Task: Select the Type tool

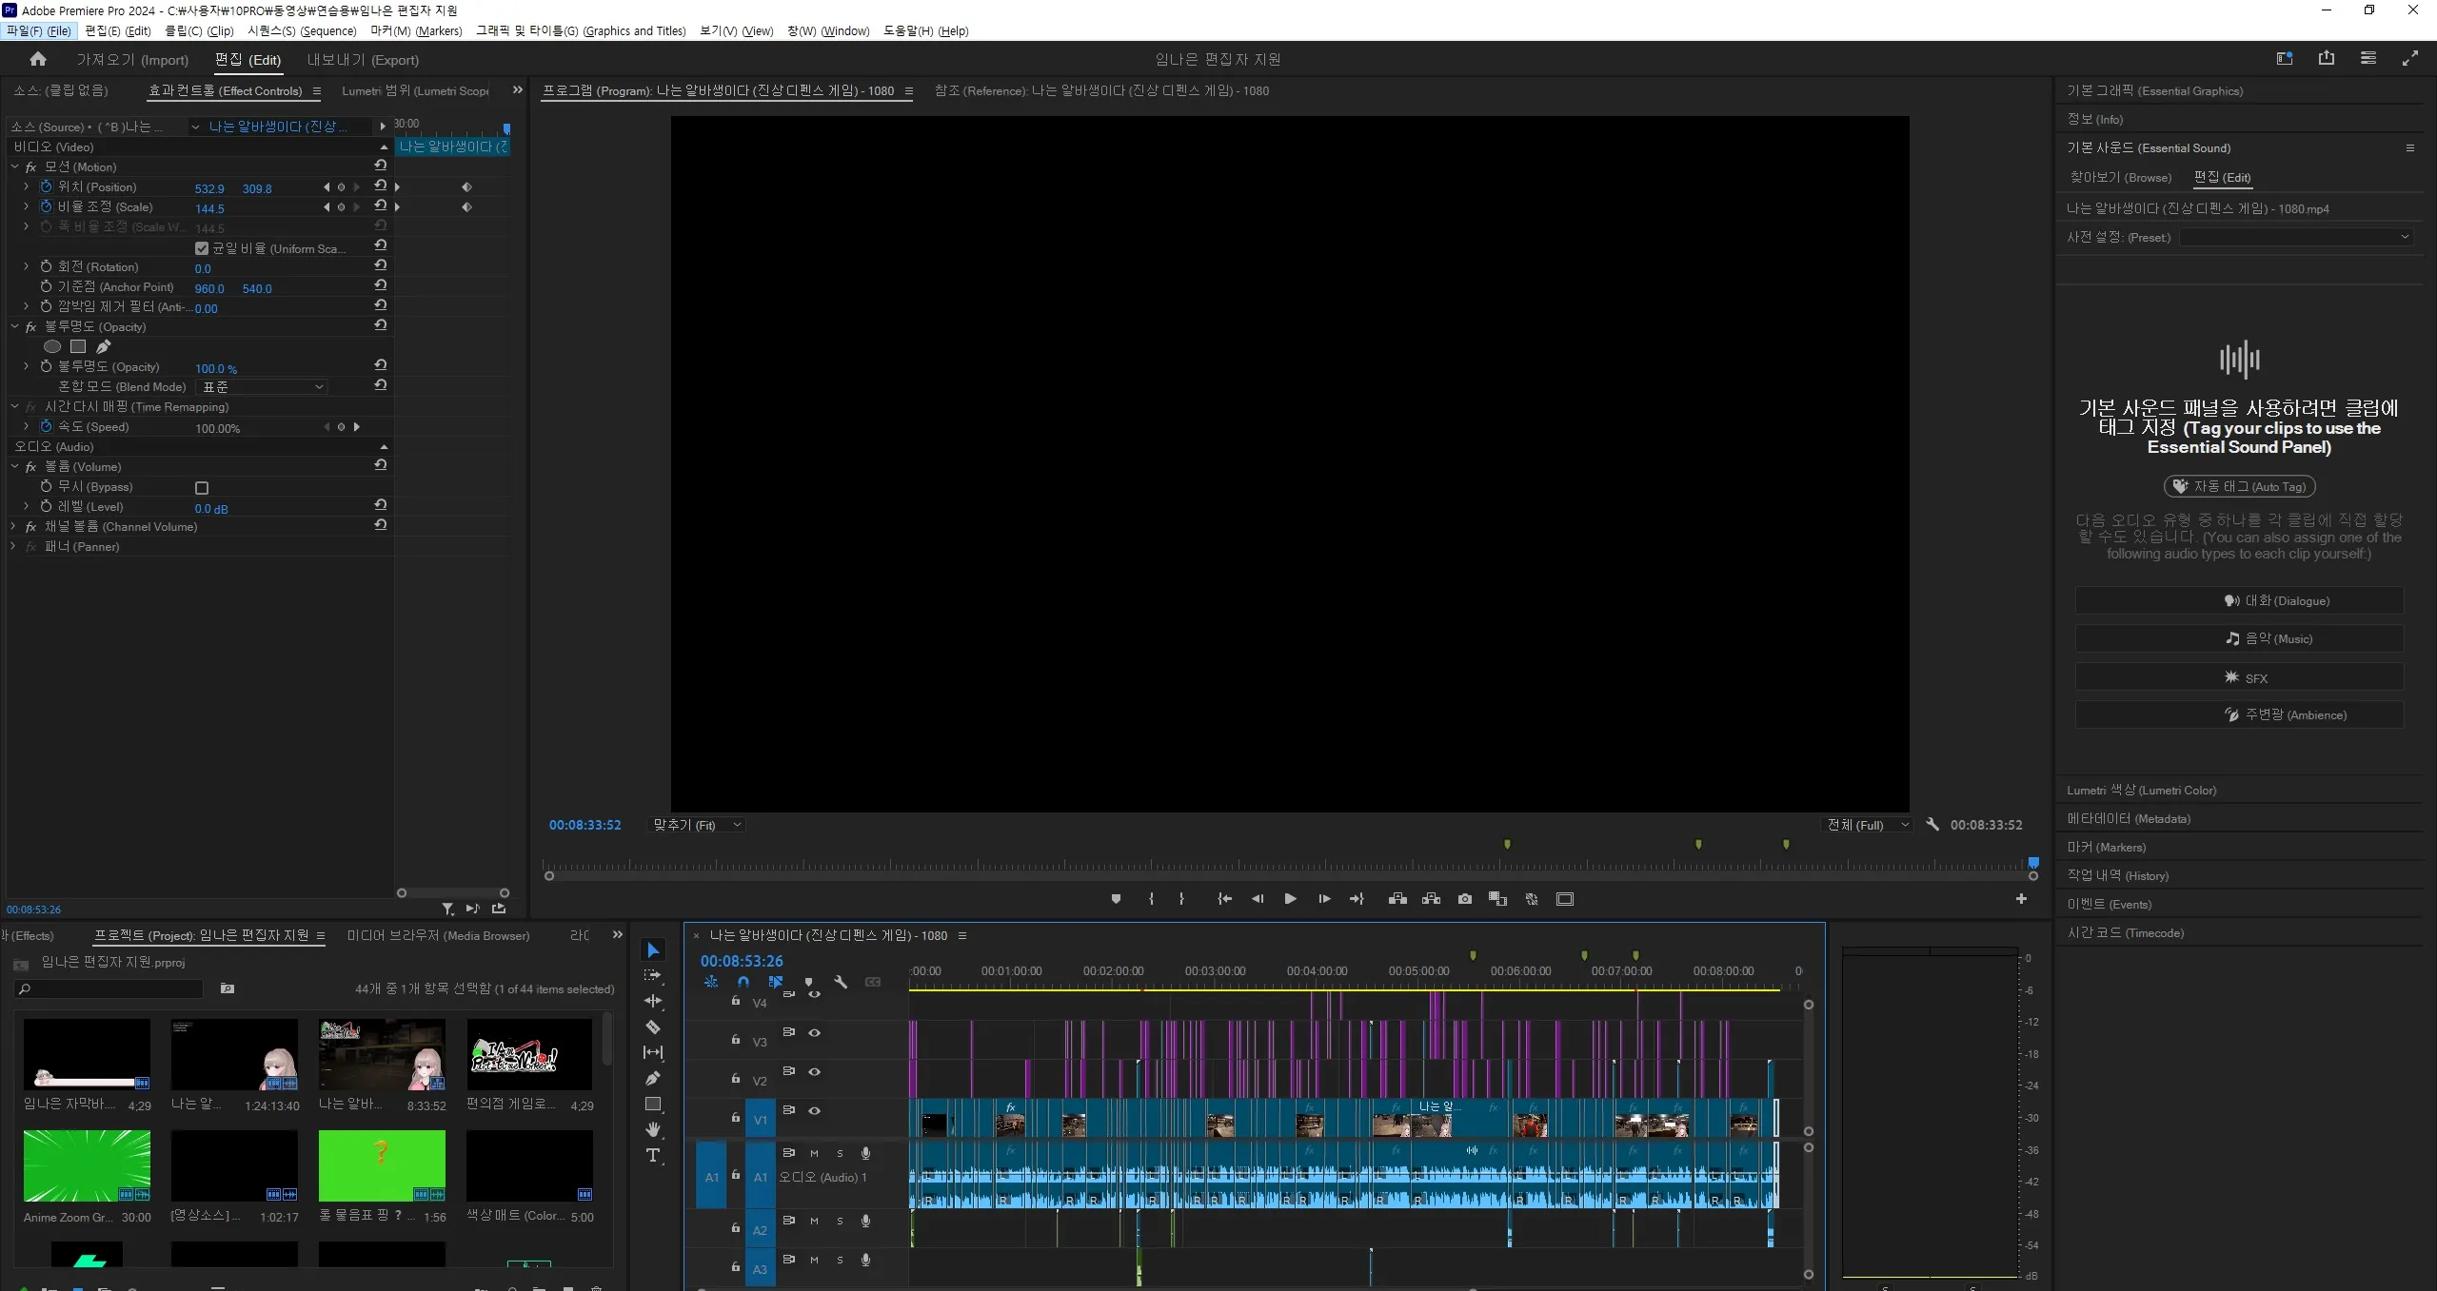Action: [x=652, y=1155]
